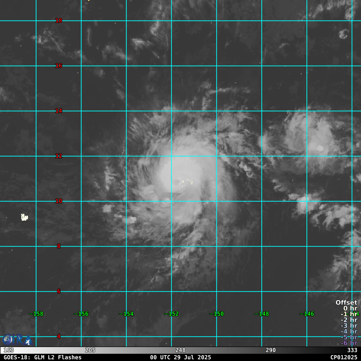Image resolution: width=361 pixels, height=361 pixels.
Task: Click the -146 longitude label
Action: coord(307,314)
